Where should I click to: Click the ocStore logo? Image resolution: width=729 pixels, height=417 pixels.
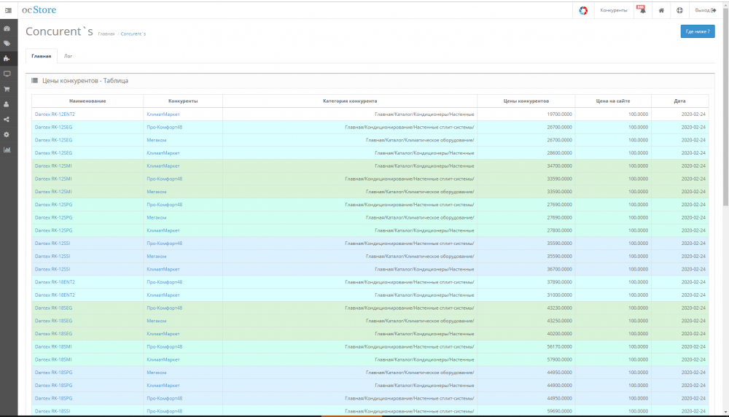pyautogui.click(x=39, y=9)
